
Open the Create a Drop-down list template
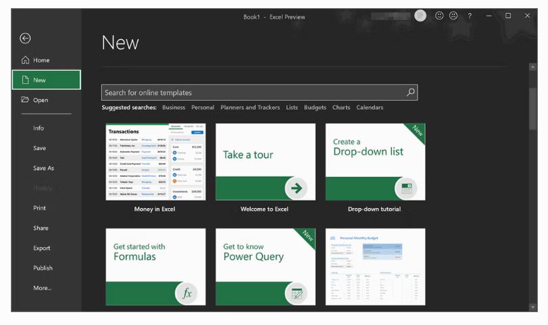[x=375, y=161]
